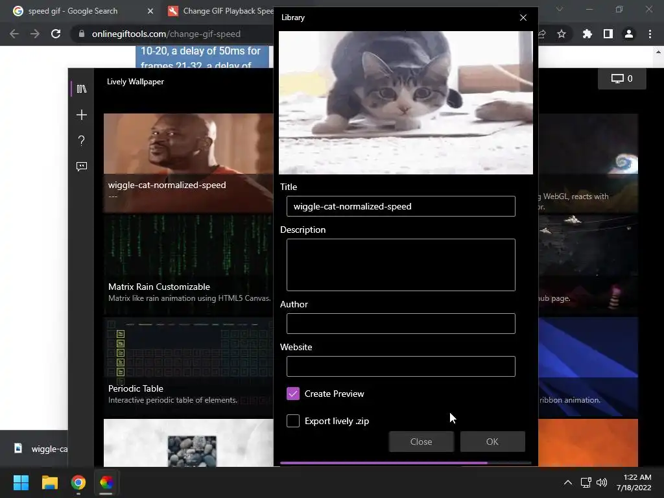Image resolution: width=664 pixels, height=498 pixels.
Task: Click the Chrome back arrow
Action: 14,34
